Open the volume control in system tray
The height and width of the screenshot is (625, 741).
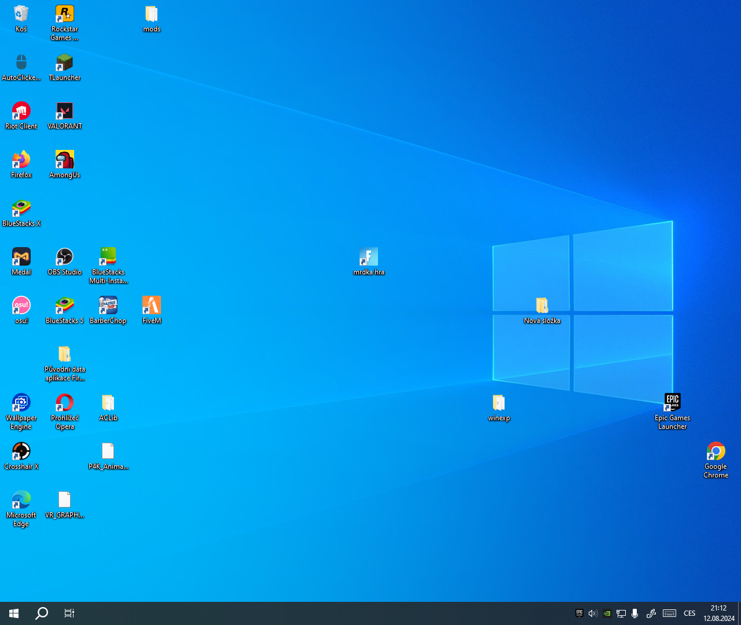(x=592, y=613)
